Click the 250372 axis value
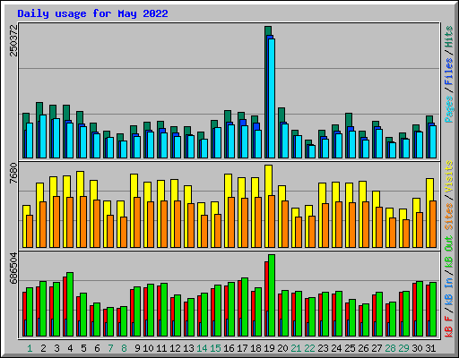459x358 pixels. coord(13,40)
